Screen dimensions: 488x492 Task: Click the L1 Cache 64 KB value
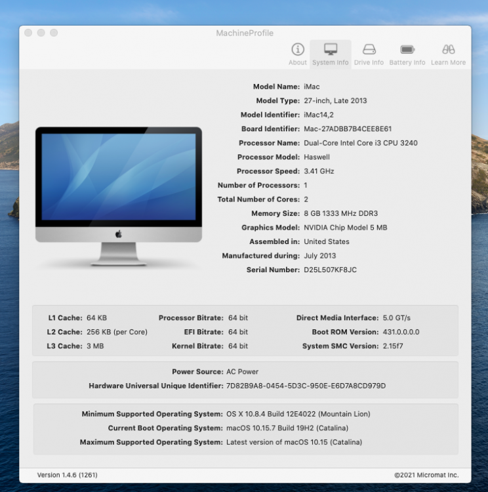(x=96, y=318)
